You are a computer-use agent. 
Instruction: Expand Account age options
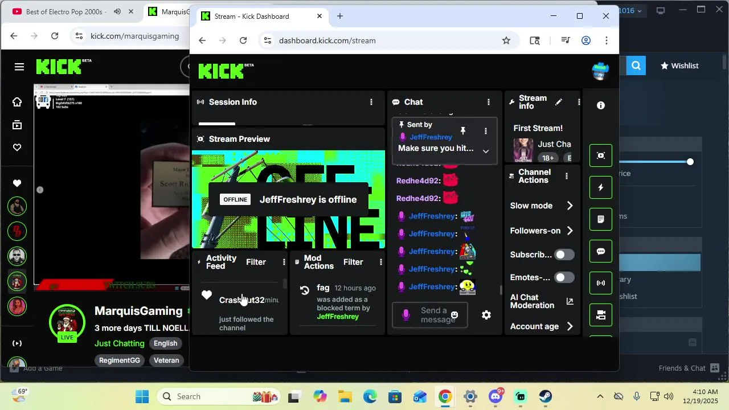click(570, 326)
